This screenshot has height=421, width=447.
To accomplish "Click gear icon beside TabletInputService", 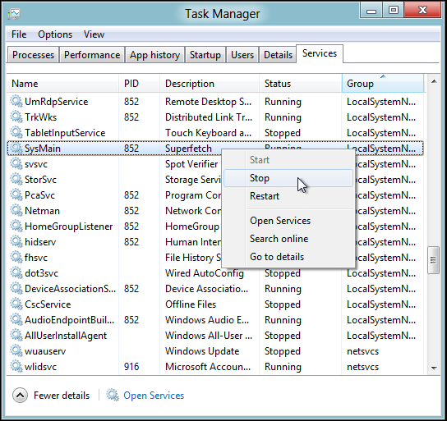I will [x=16, y=133].
